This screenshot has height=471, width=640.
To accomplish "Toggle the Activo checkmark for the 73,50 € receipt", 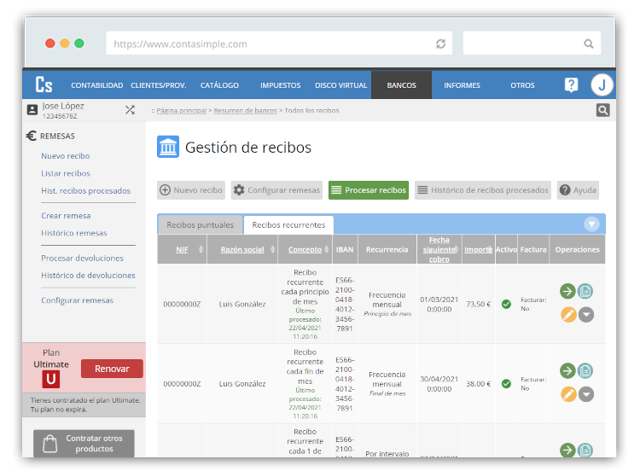I will [x=506, y=304].
